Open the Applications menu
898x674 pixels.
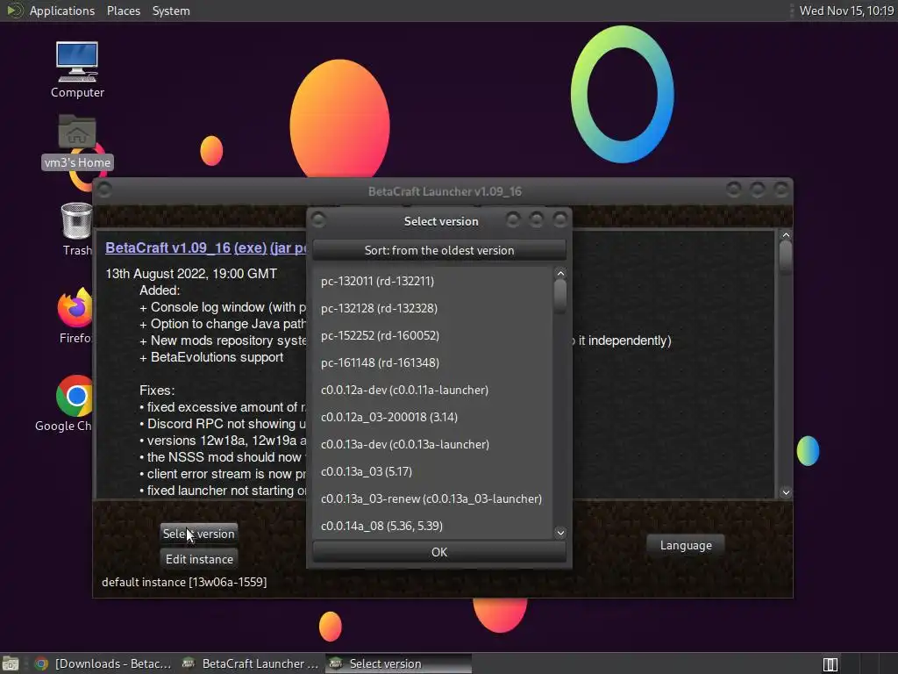[x=62, y=11]
